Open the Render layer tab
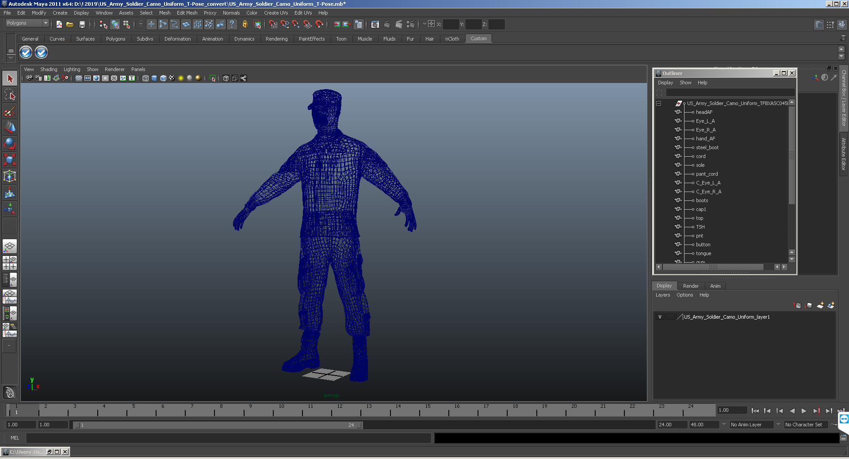849x459 pixels. (691, 286)
